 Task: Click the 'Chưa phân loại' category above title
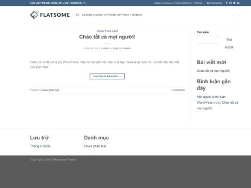click(x=107, y=31)
